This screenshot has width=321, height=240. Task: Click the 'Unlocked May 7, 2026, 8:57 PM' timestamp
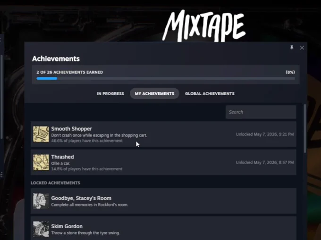click(x=265, y=162)
